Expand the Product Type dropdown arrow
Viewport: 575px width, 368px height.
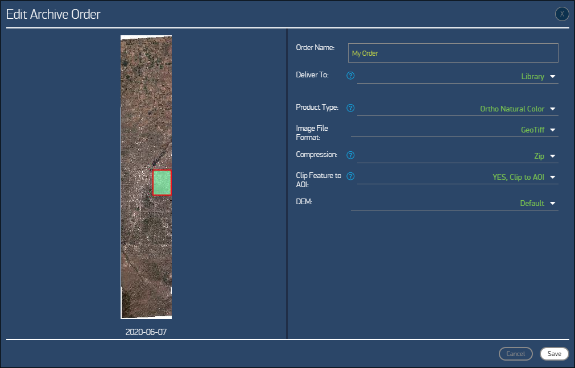click(553, 109)
